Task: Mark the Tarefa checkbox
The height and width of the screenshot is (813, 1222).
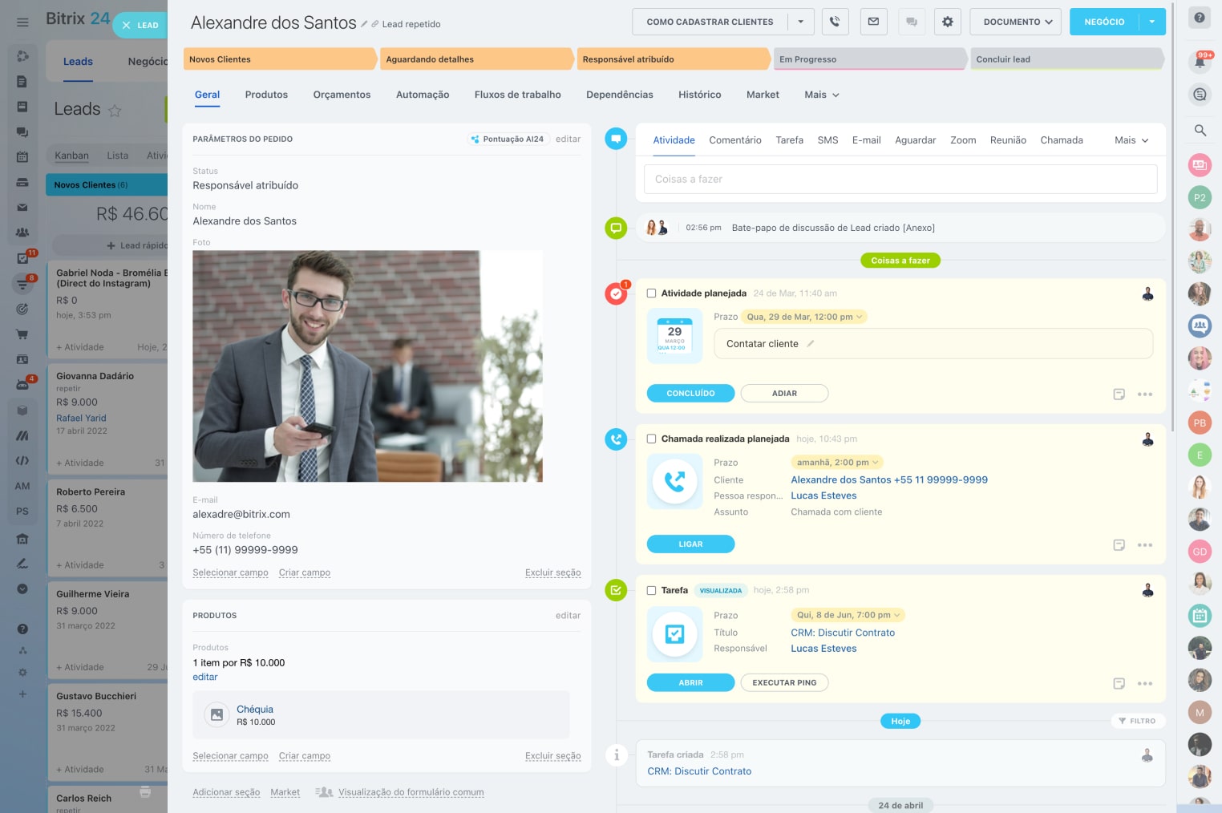Action: 651,590
